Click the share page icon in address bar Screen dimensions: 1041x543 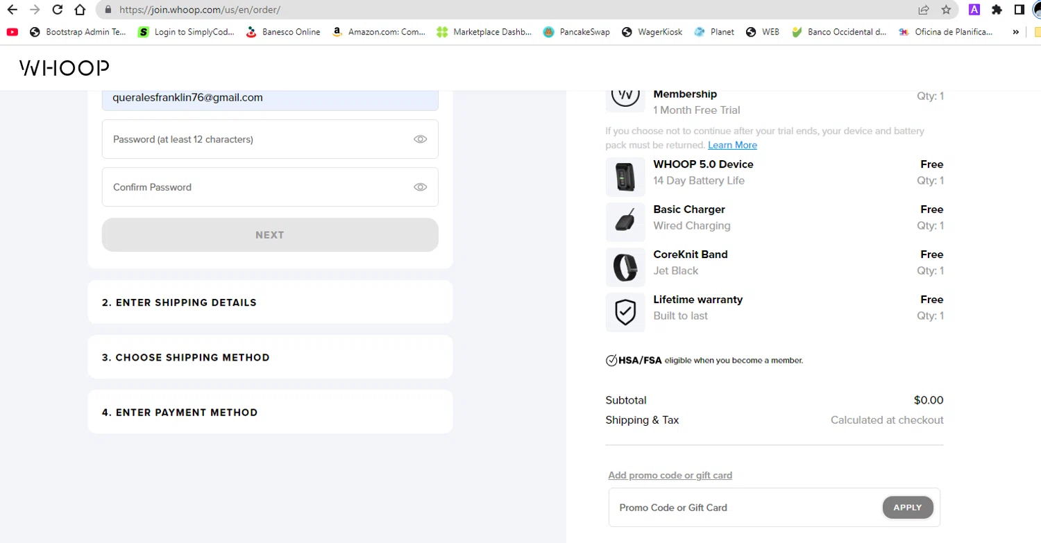point(924,10)
